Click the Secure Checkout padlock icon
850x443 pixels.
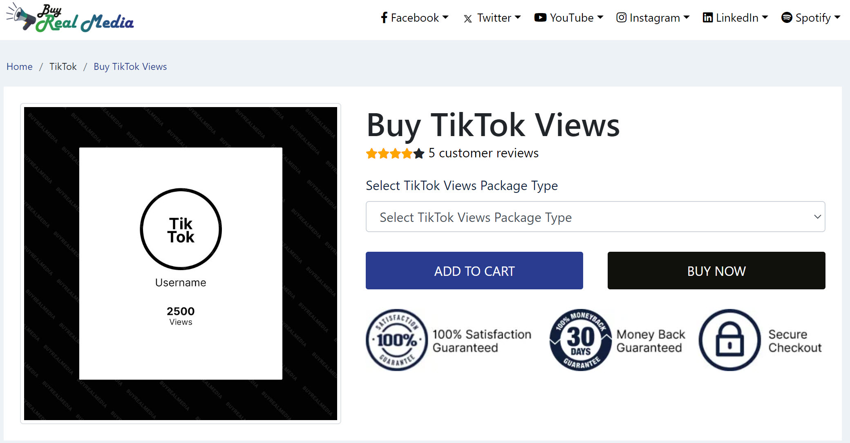pyautogui.click(x=730, y=340)
